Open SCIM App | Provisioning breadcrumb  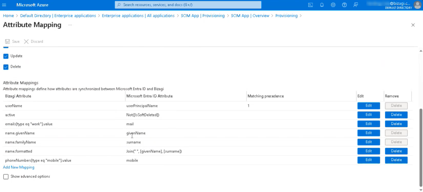point(203,16)
